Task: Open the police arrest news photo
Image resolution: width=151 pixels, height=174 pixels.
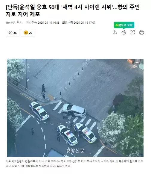Action: [x=75, y=108]
